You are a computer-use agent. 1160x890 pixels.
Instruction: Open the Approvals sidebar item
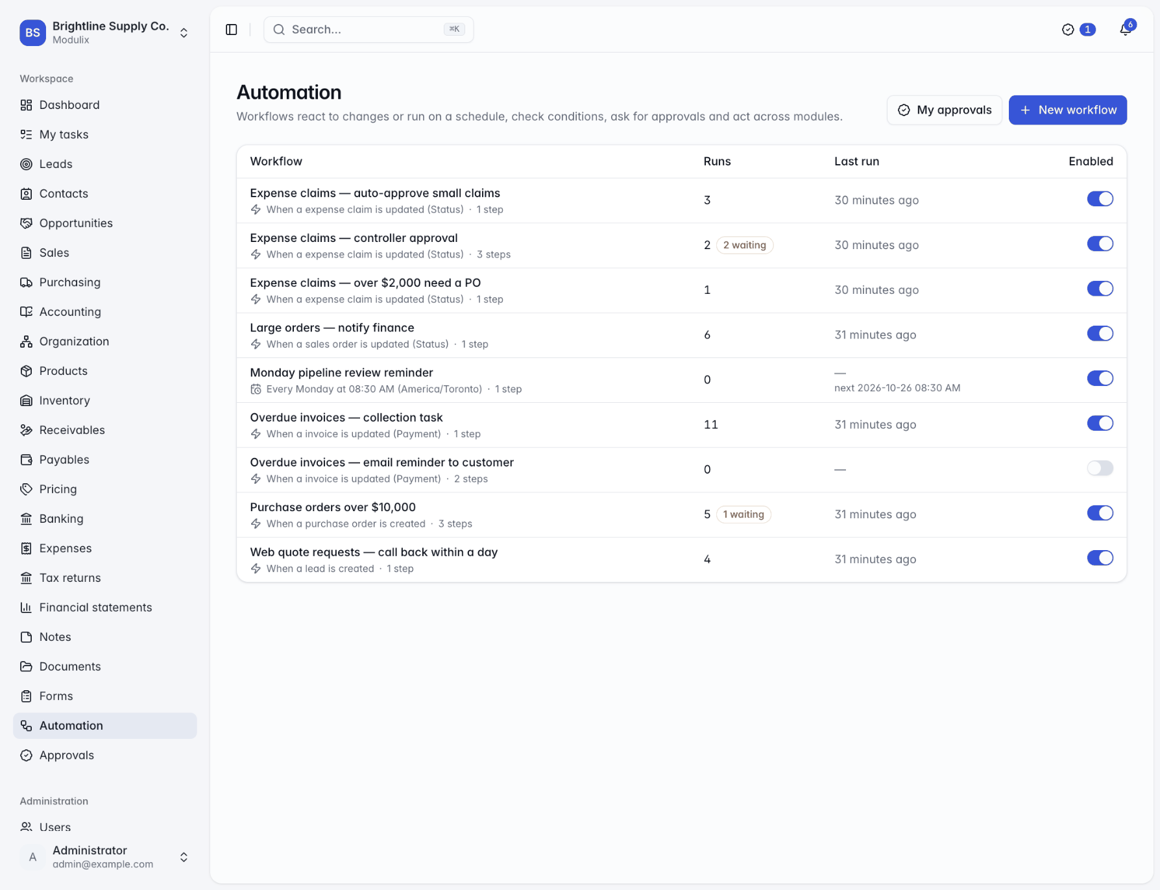[x=105, y=755]
